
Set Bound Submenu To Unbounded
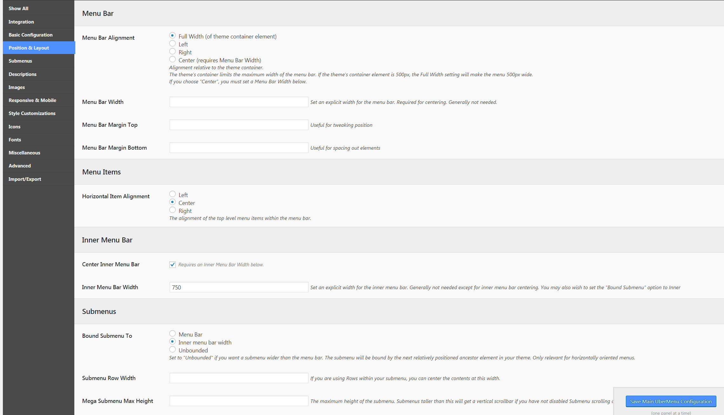pyautogui.click(x=173, y=350)
